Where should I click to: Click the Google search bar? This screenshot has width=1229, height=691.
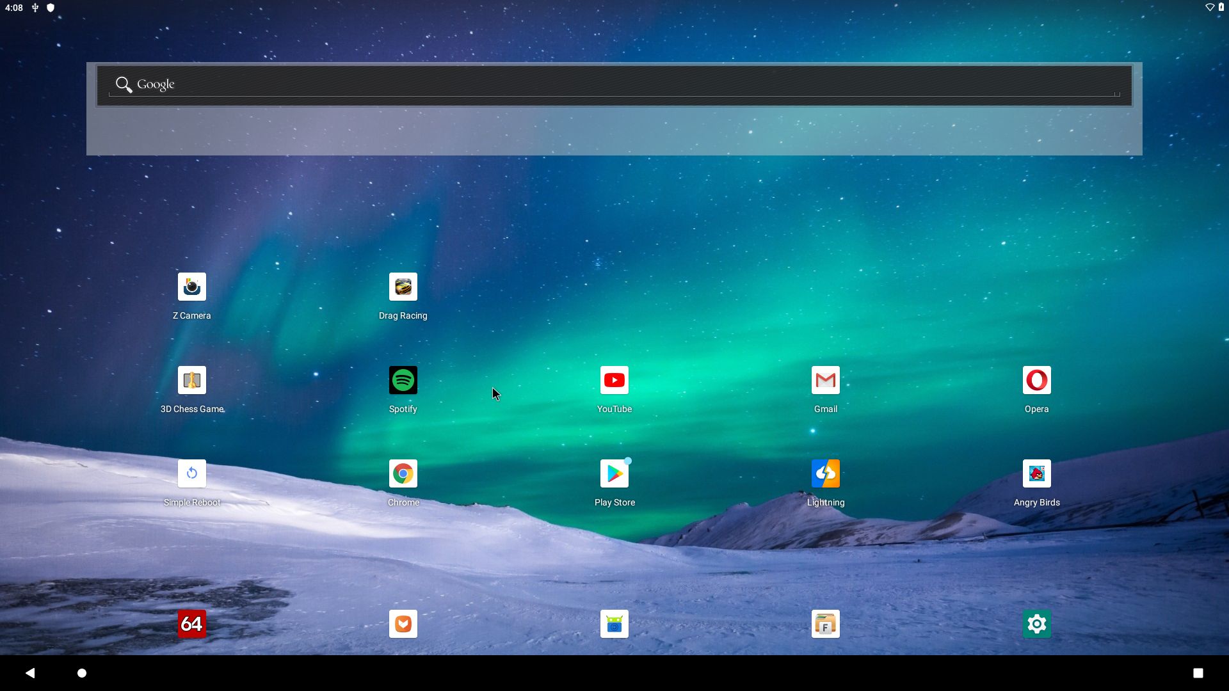613,84
